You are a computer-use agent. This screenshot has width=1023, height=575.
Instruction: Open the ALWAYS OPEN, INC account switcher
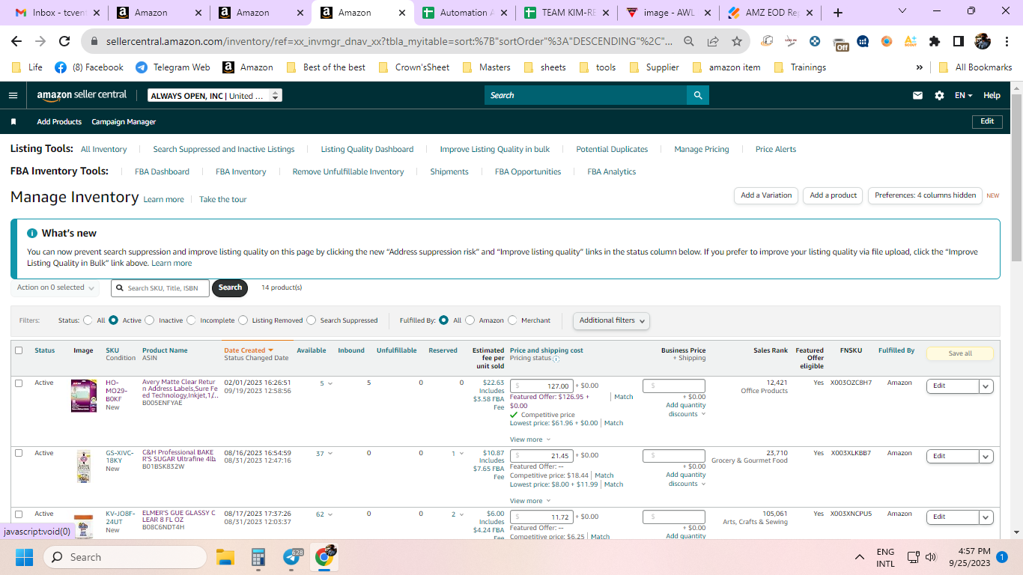(x=215, y=95)
